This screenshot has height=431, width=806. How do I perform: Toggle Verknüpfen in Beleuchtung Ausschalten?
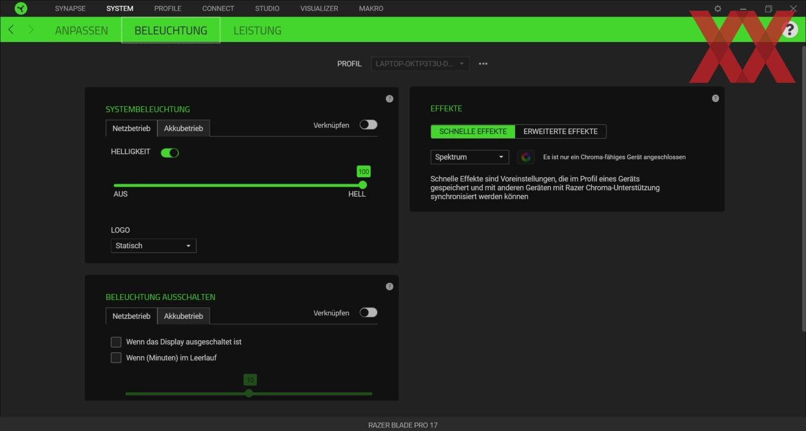pyautogui.click(x=368, y=312)
